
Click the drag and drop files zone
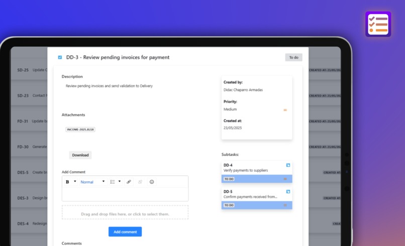(125, 212)
